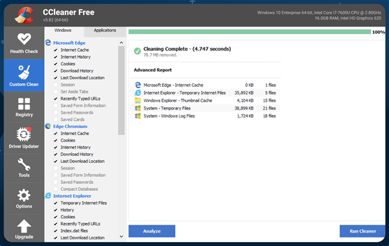Select Windows Explorer Thumbnail Cache row
This screenshot has width=389, height=246.
point(206,101)
